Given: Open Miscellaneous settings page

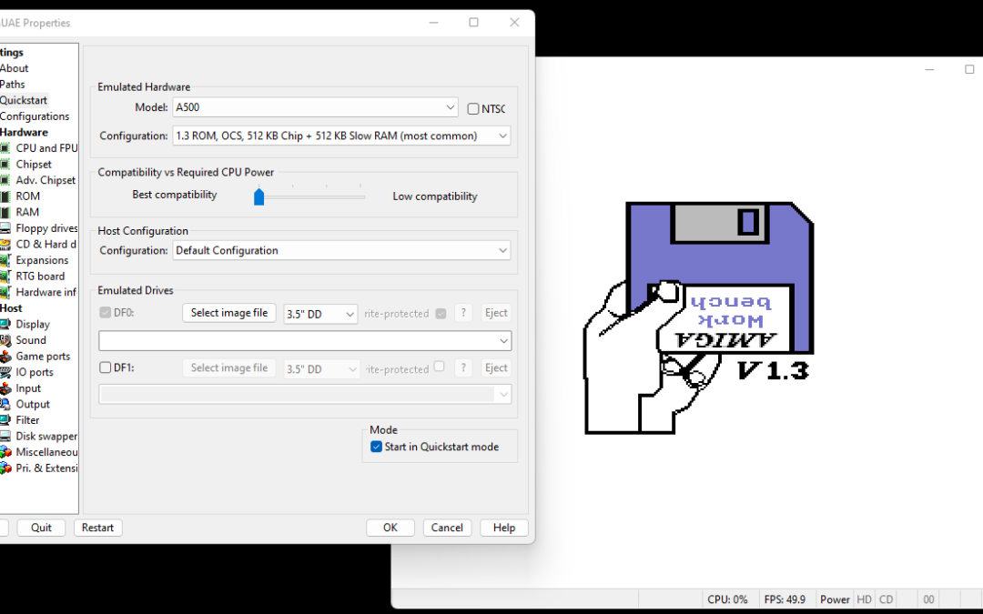Looking at the screenshot, I should (x=46, y=452).
